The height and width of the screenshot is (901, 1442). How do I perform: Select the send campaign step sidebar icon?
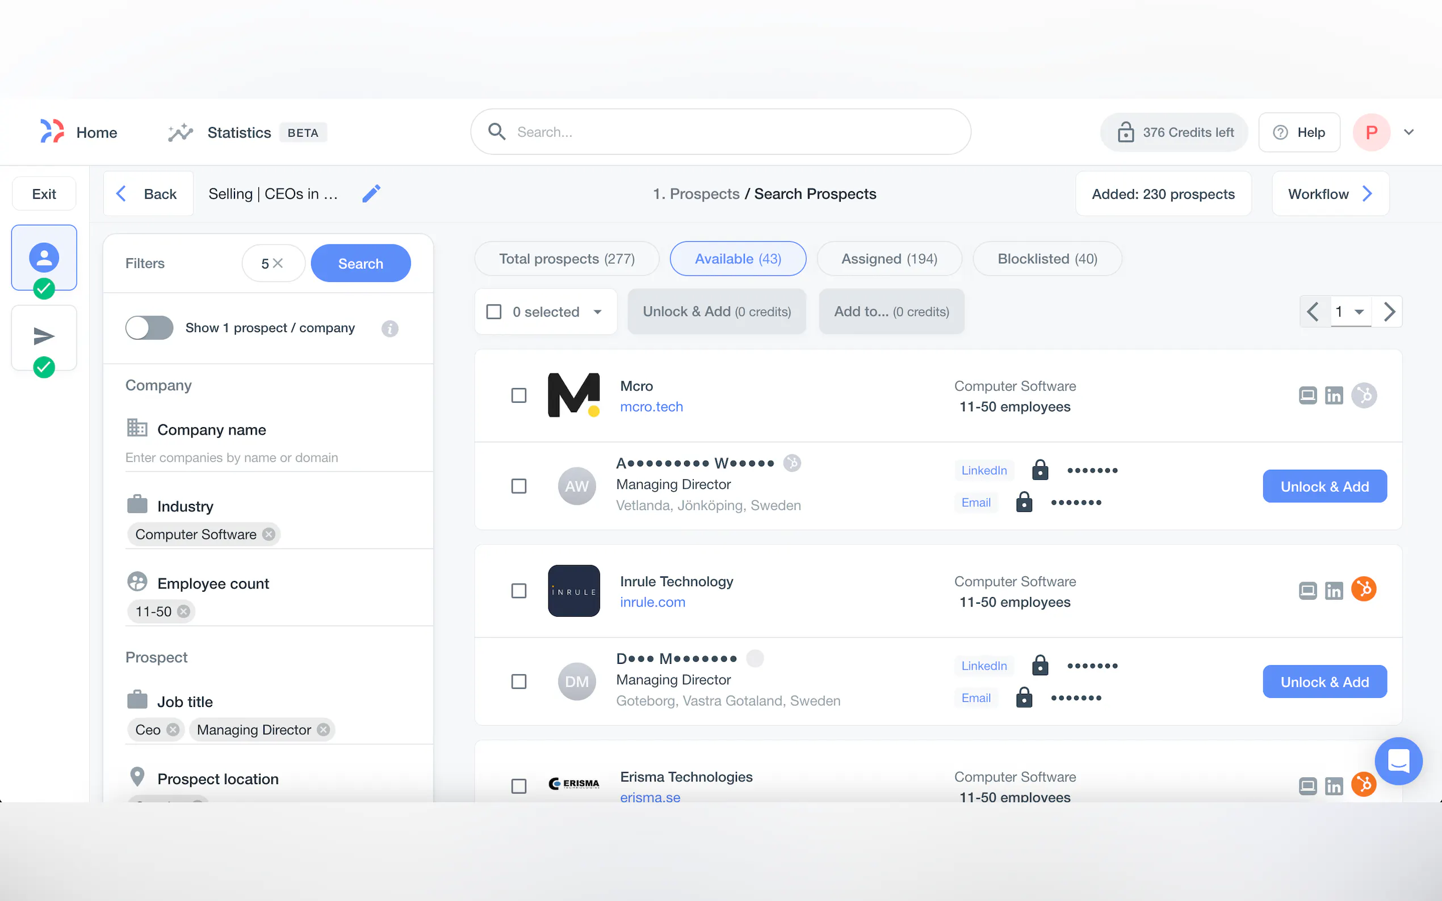point(44,336)
